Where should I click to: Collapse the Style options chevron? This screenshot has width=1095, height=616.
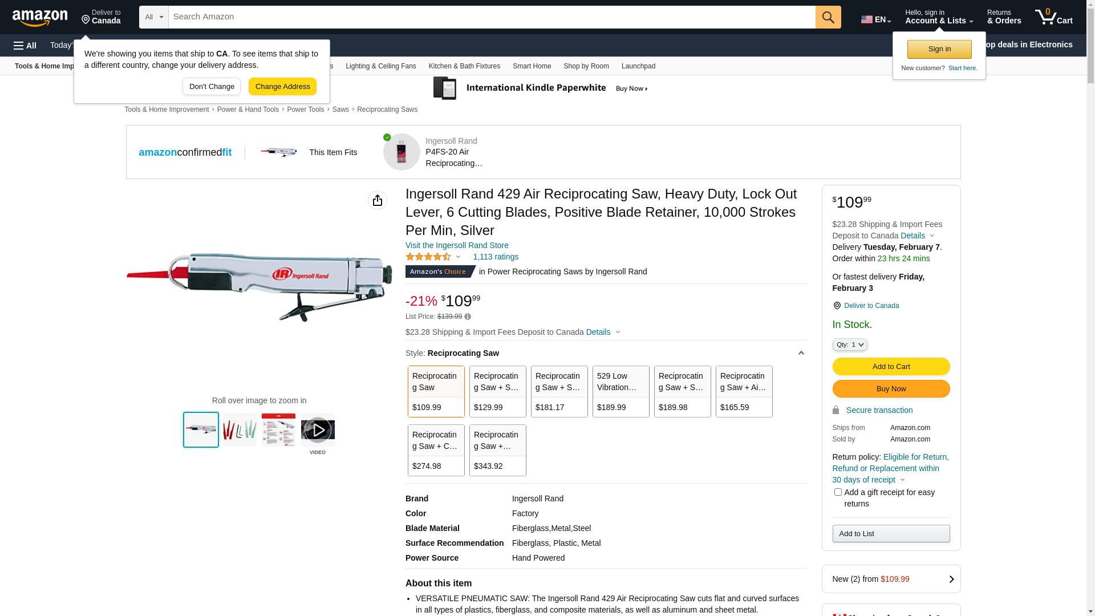point(801,353)
